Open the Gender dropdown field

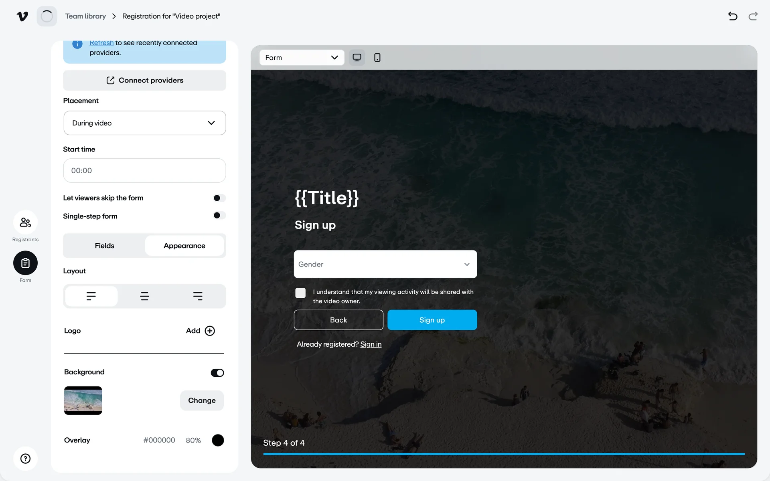coord(385,264)
